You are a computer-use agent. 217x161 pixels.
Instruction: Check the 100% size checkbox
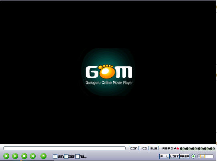[55, 157]
